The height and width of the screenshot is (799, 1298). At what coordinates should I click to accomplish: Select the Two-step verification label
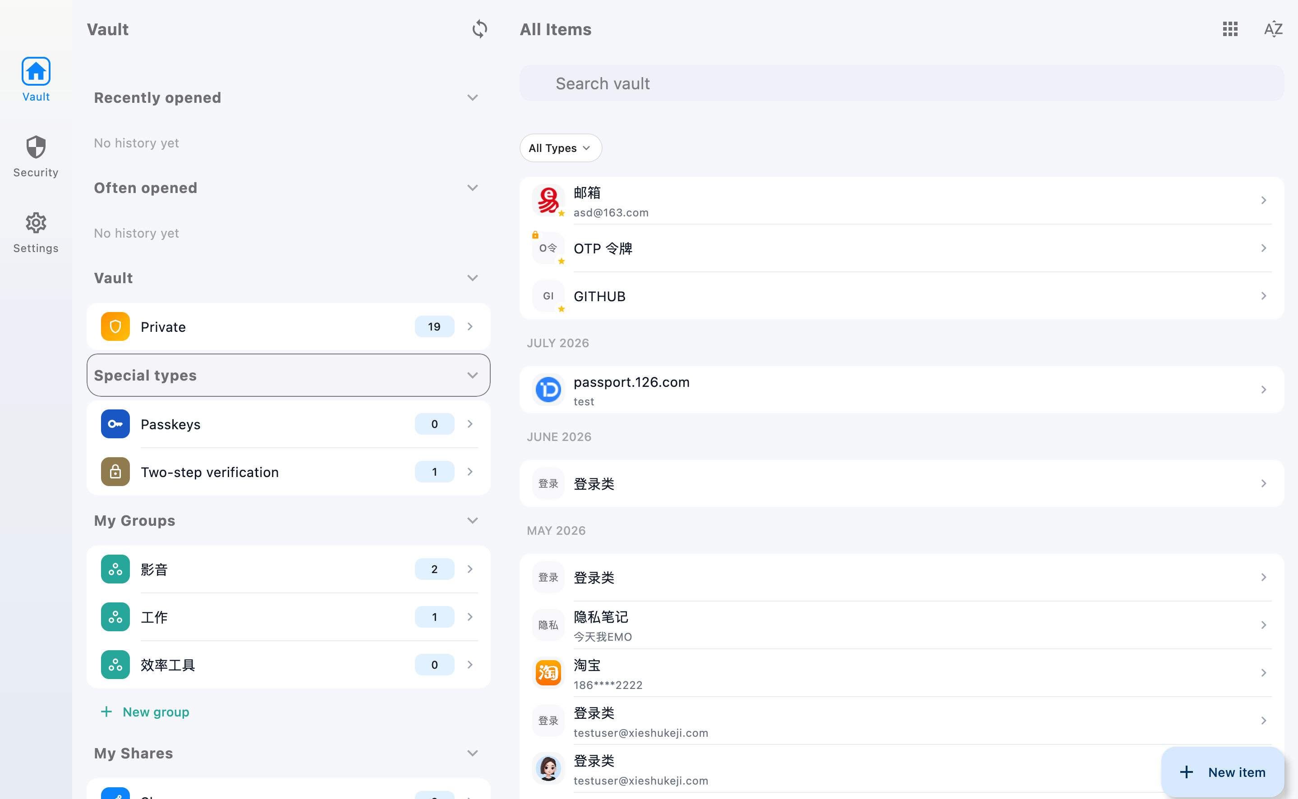(x=209, y=473)
